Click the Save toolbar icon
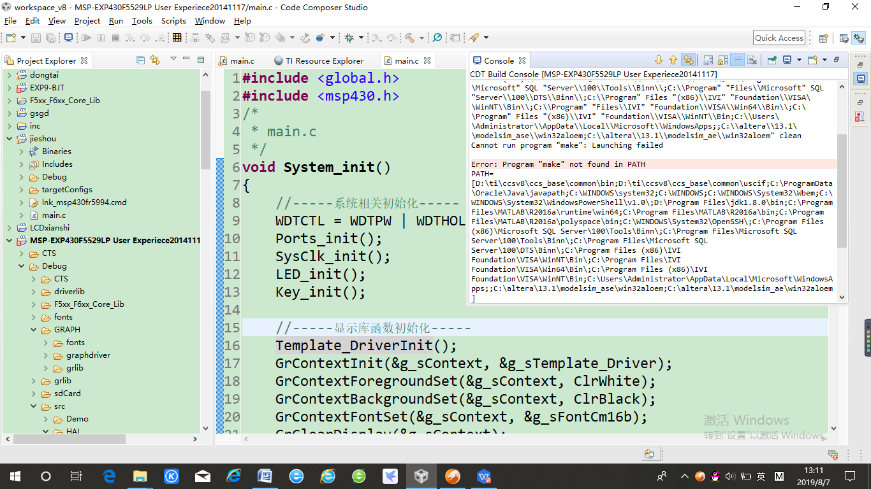 click(x=36, y=38)
